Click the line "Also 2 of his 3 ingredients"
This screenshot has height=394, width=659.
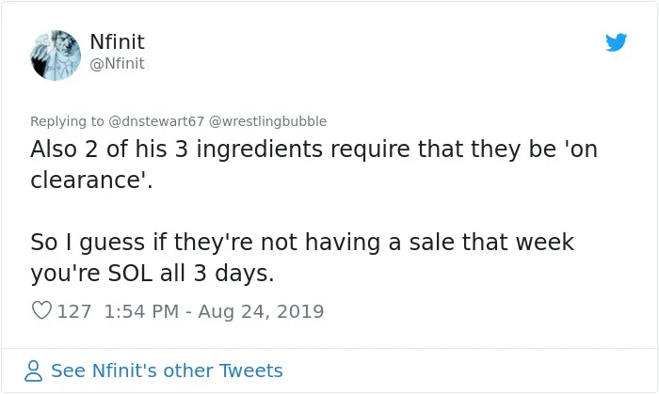[176, 149]
